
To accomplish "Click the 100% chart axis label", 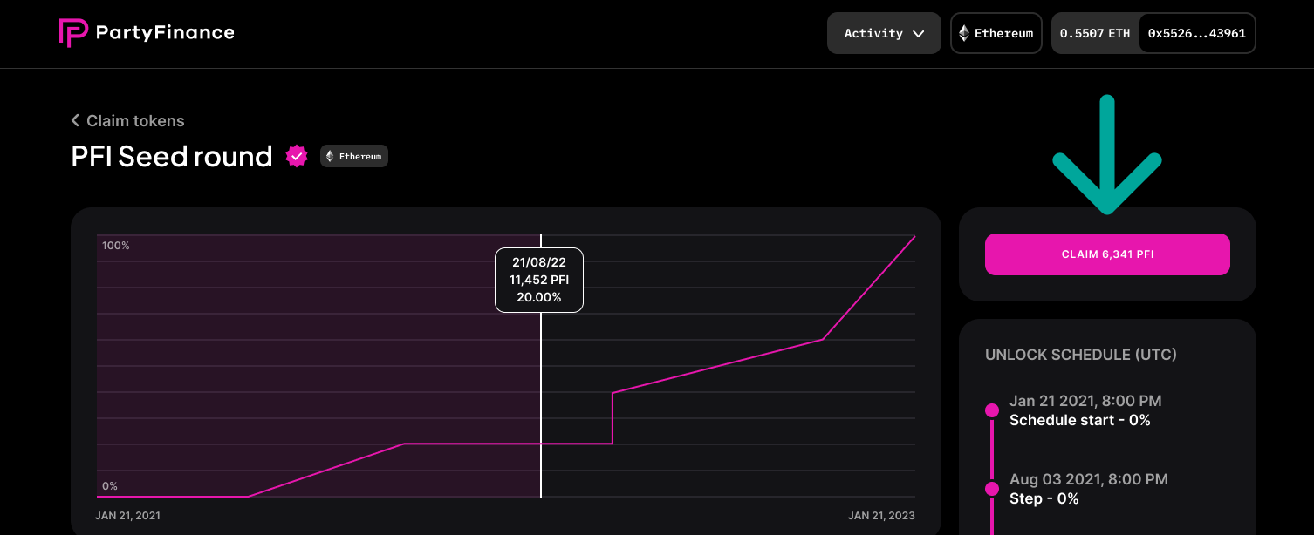I will (115, 246).
